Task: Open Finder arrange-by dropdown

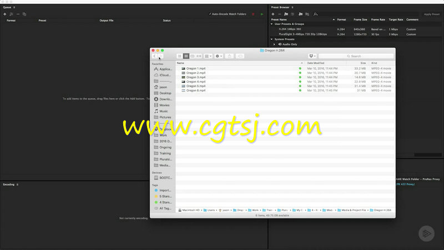Action: 208,56
